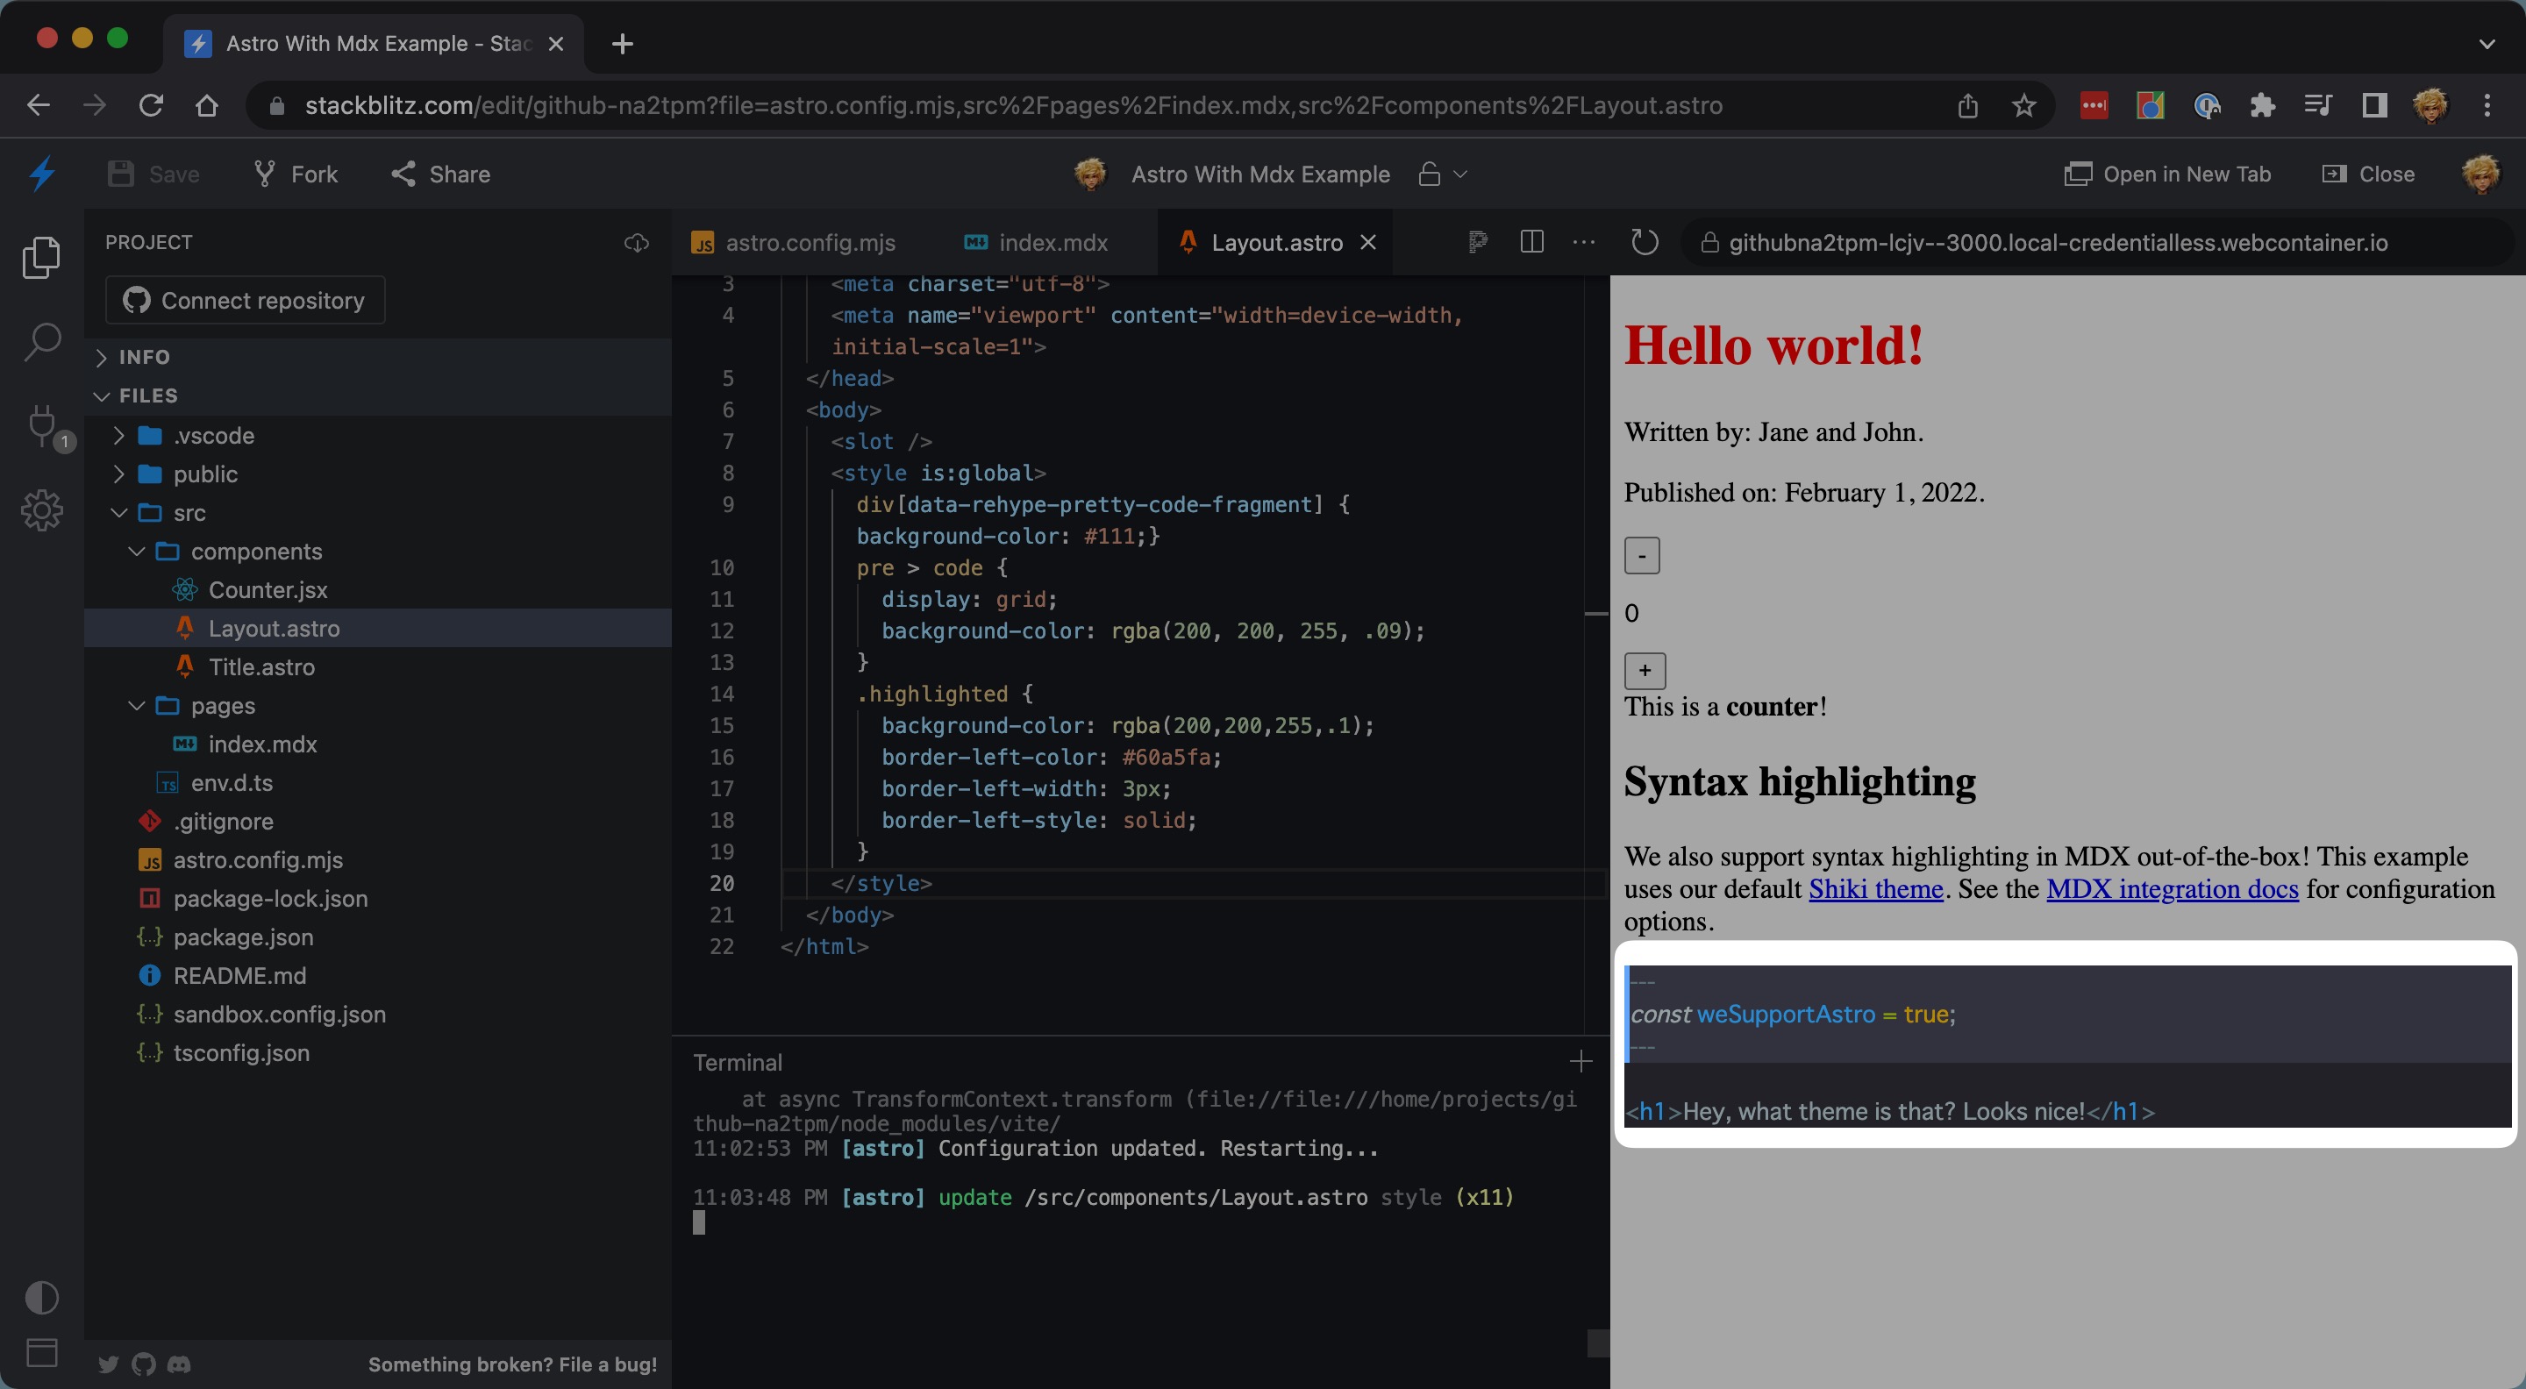Click the Prettier format icon
The height and width of the screenshot is (1389, 2526).
[x=1478, y=242]
